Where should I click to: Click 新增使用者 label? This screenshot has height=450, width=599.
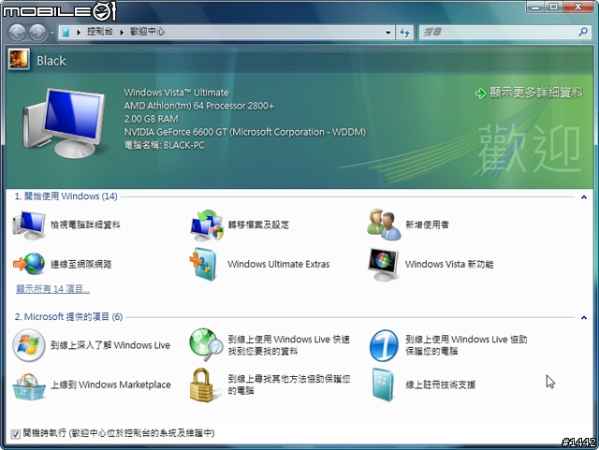(427, 225)
